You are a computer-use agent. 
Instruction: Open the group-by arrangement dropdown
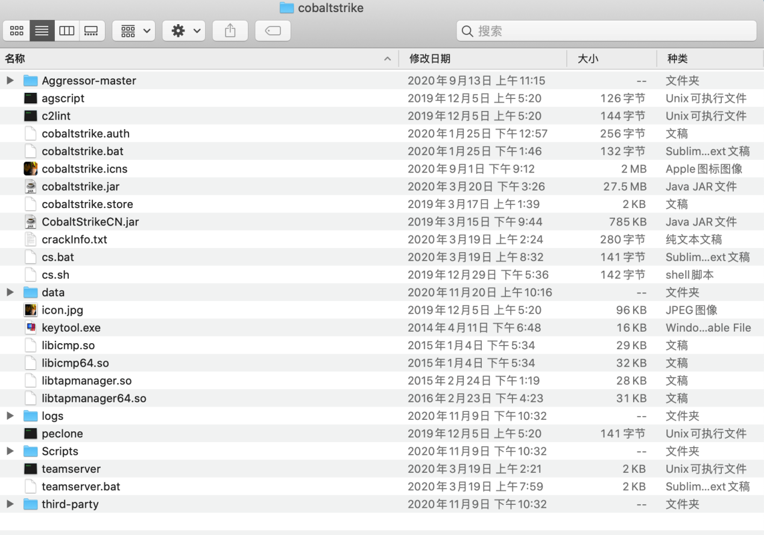tap(134, 31)
